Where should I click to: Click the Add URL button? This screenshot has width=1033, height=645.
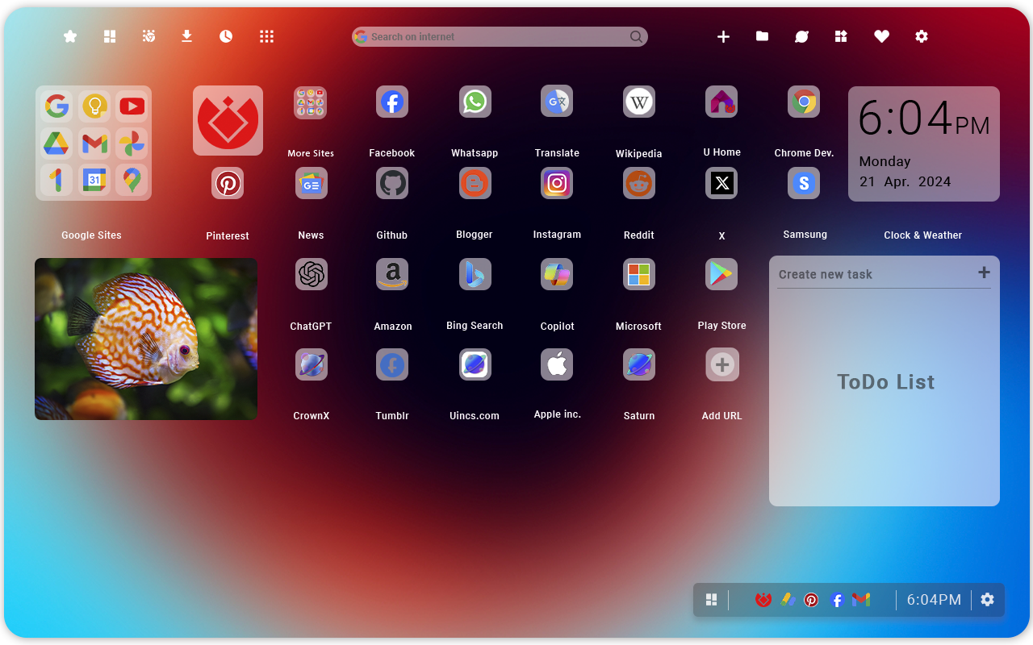click(721, 364)
